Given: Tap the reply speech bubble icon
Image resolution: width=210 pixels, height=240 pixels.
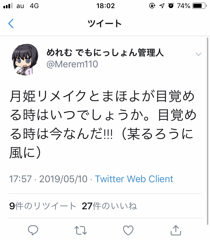Looking at the screenshot, I should tap(33, 230).
